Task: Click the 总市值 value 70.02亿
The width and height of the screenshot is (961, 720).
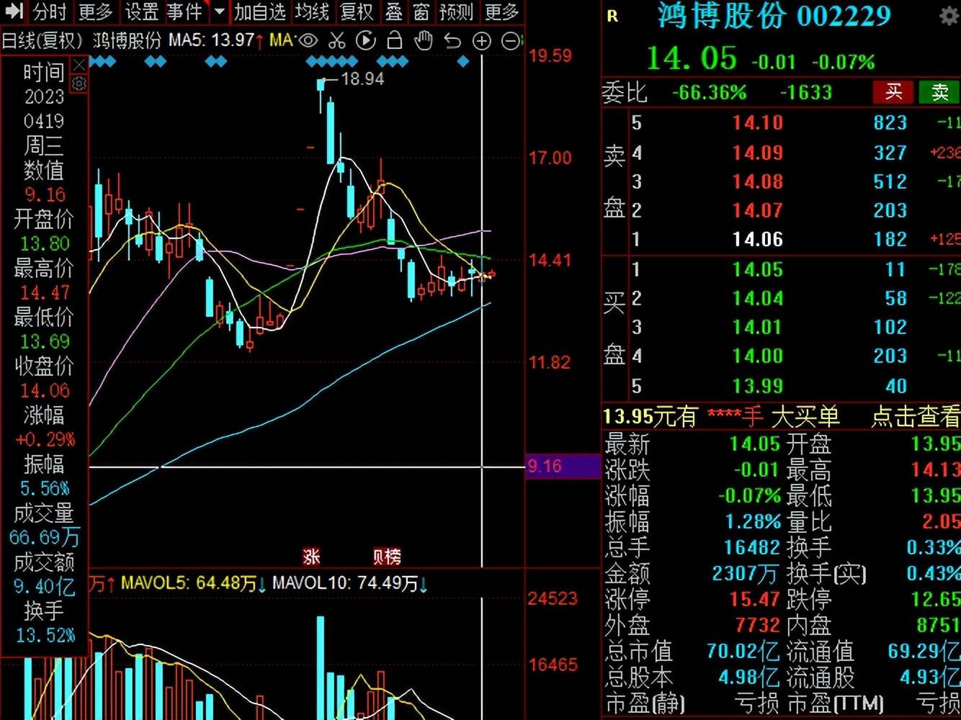Action: (x=743, y=652)
